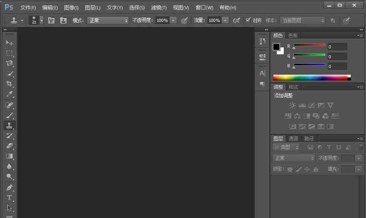Select the Rectangular Marquee tool
366x218 pixels.
click(9, 53)
